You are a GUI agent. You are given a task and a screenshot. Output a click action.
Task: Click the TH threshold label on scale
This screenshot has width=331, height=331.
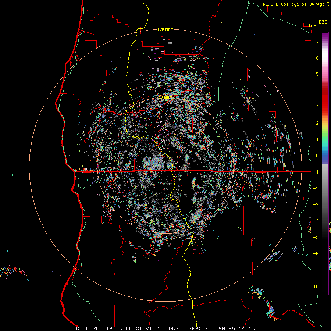point(316,286)
